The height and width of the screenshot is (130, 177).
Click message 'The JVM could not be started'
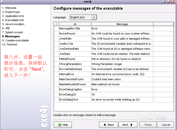coord(122,54)
